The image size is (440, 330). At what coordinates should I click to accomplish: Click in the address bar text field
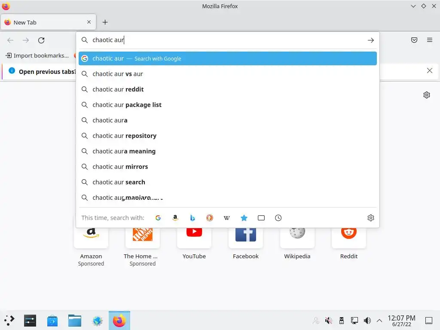click(x=227, y=40)
